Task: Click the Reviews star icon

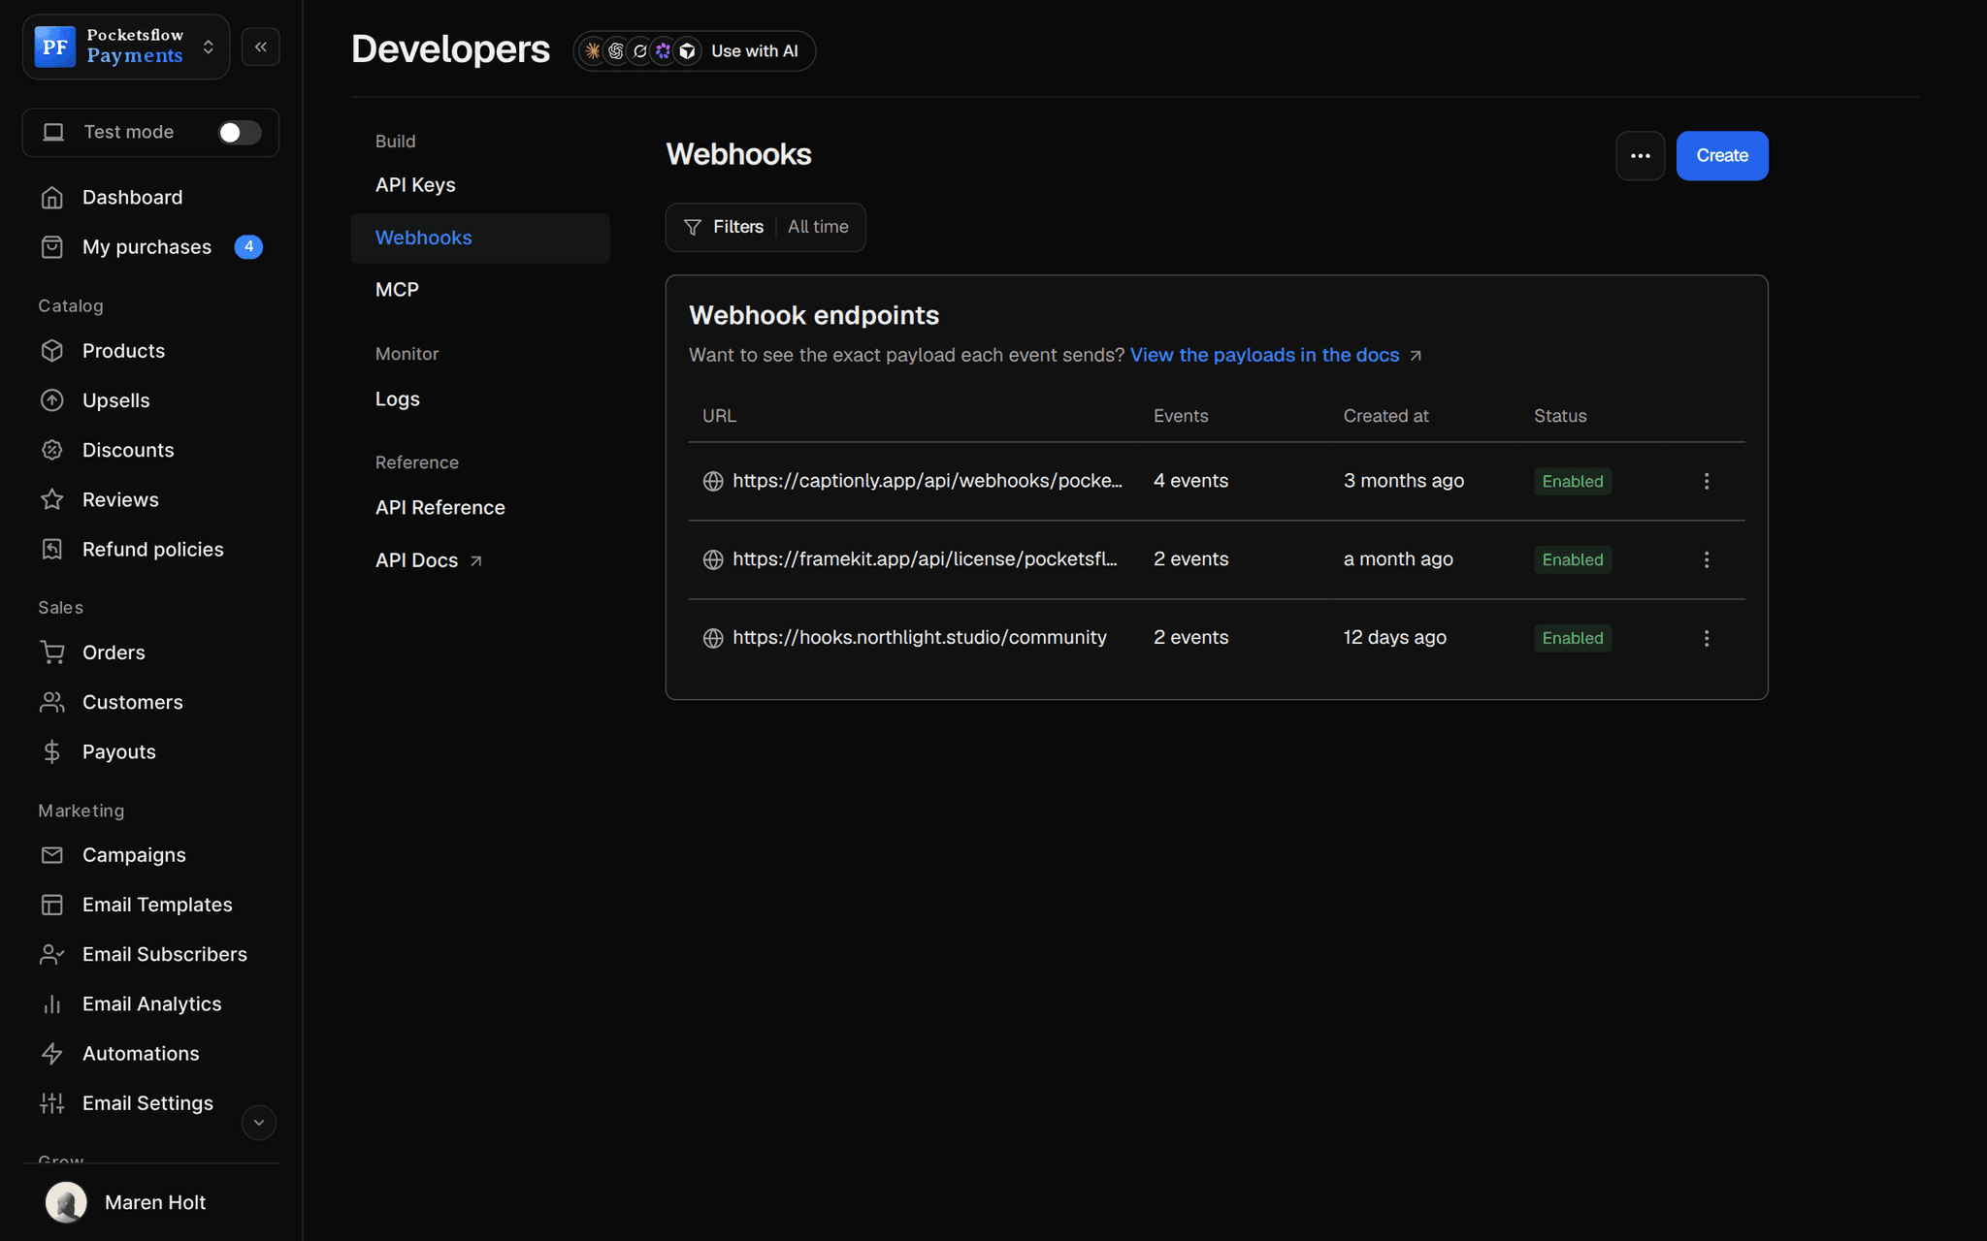Action: click(52, 499)
